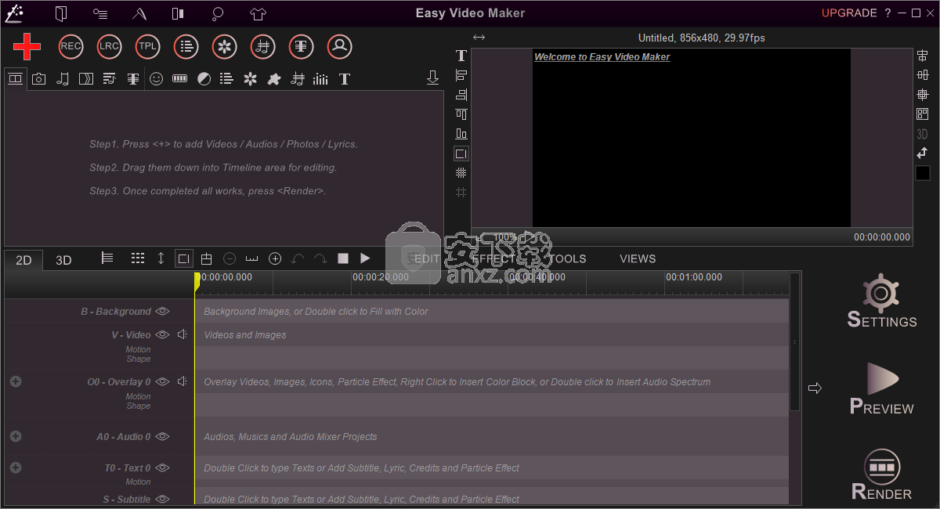The image size is (940, 509).
Task: Click the text T tool beside preview
Action: coord(461,56)
